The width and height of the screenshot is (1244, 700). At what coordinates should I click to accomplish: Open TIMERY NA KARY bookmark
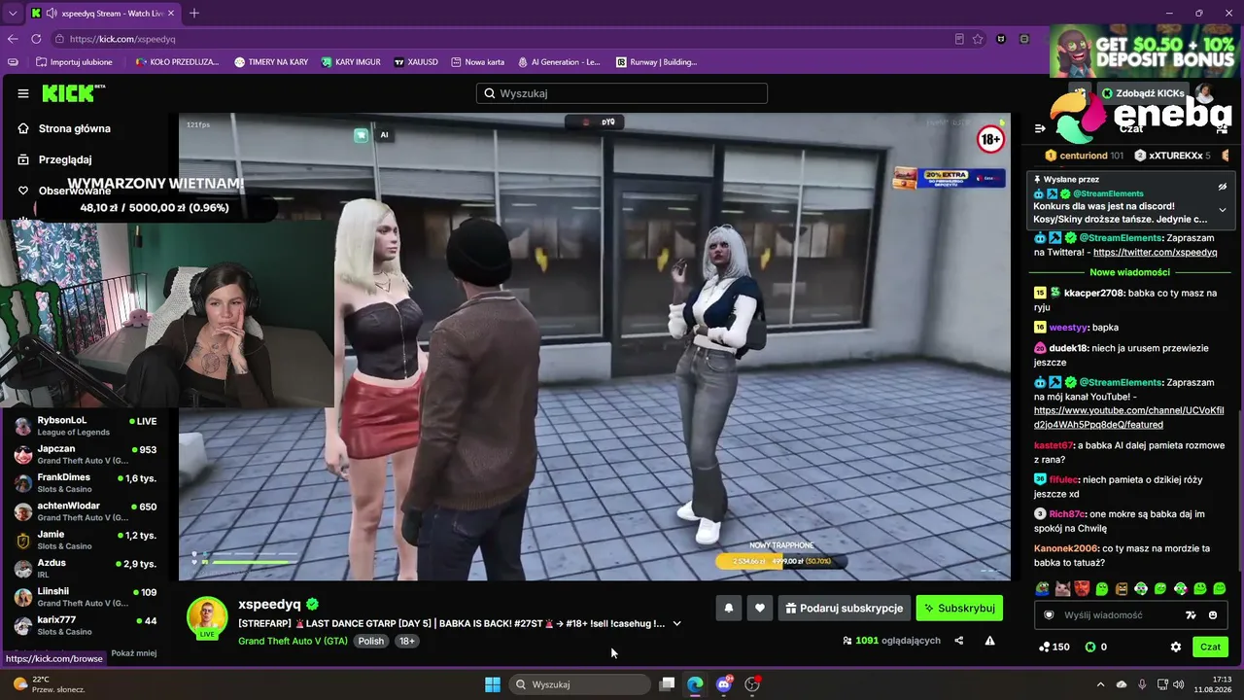click(271, 62)
